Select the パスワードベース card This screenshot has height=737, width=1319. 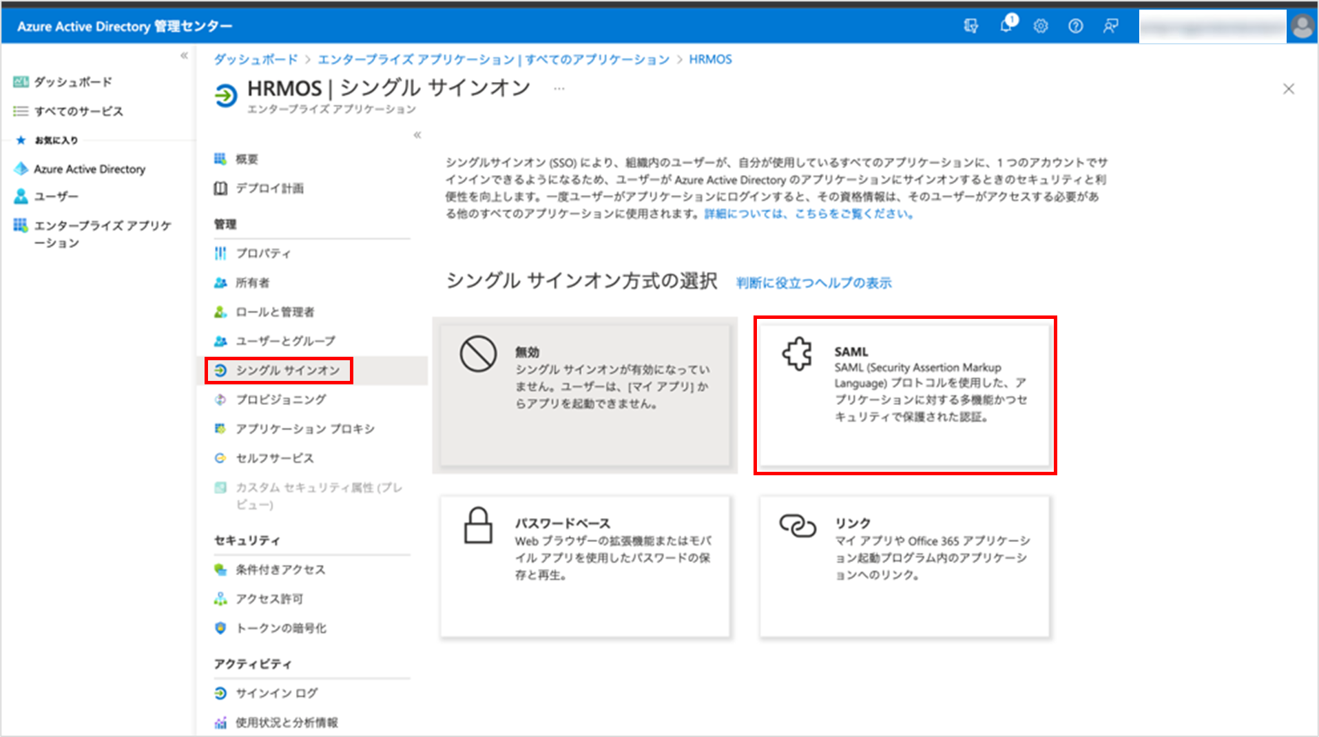pos(585,566)
